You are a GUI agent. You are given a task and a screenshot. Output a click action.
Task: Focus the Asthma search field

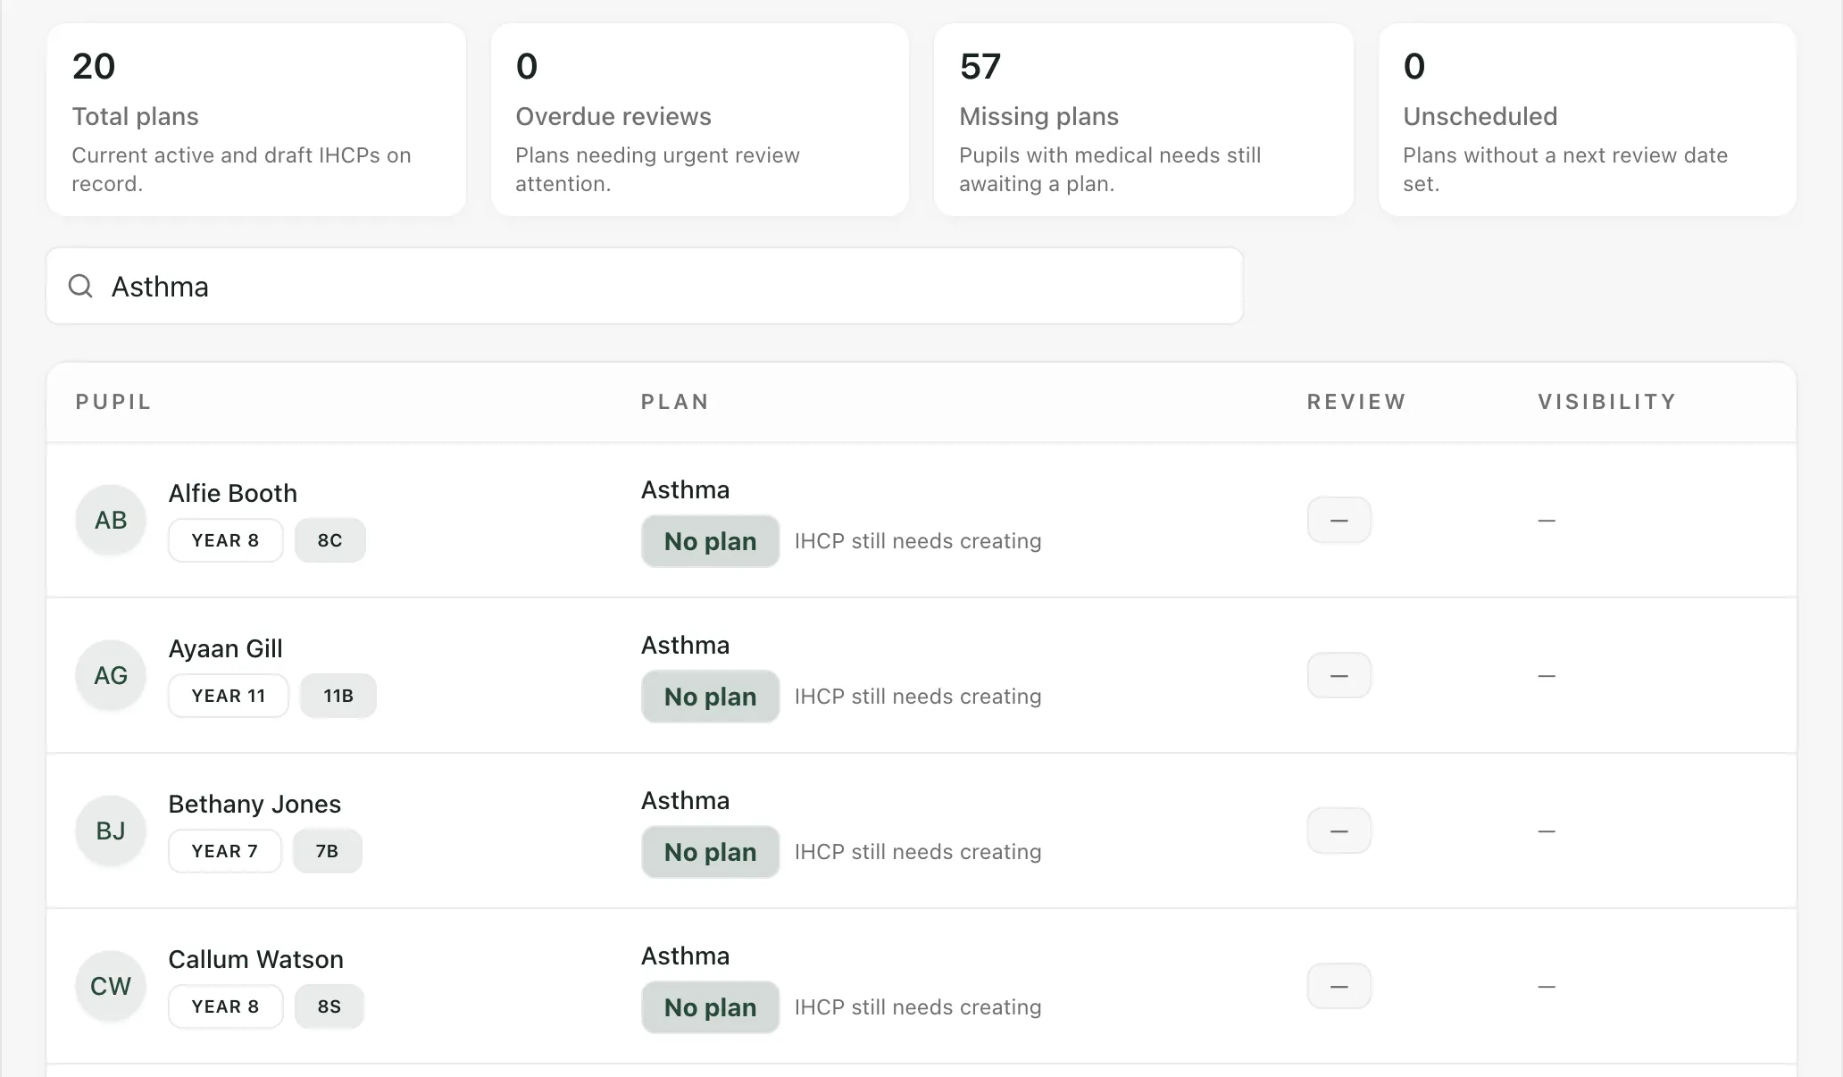pyautogui.click(x=644, y=286)
